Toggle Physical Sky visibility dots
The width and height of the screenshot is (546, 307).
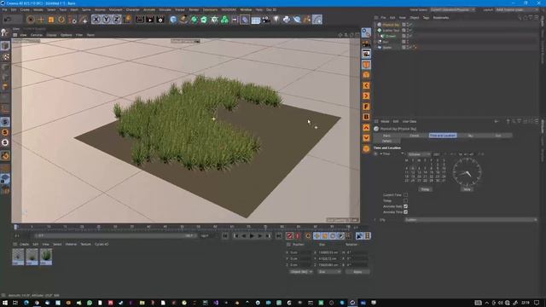(x=408, y=25)
